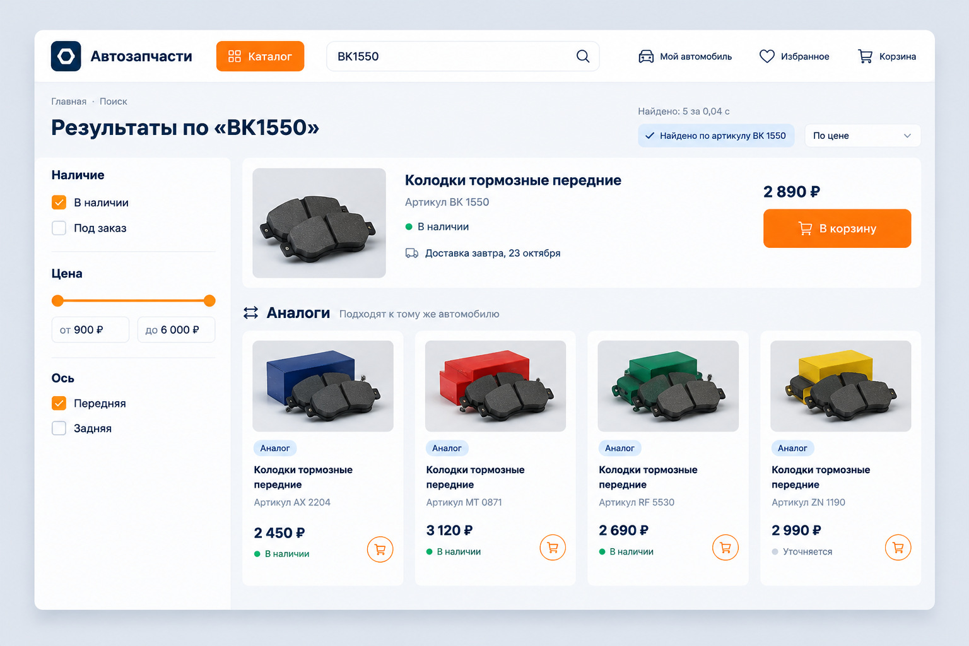The image size is (969, 646).
Task: Uncheck the Передняя axle checkbox
Action: (x=59, y=403)
